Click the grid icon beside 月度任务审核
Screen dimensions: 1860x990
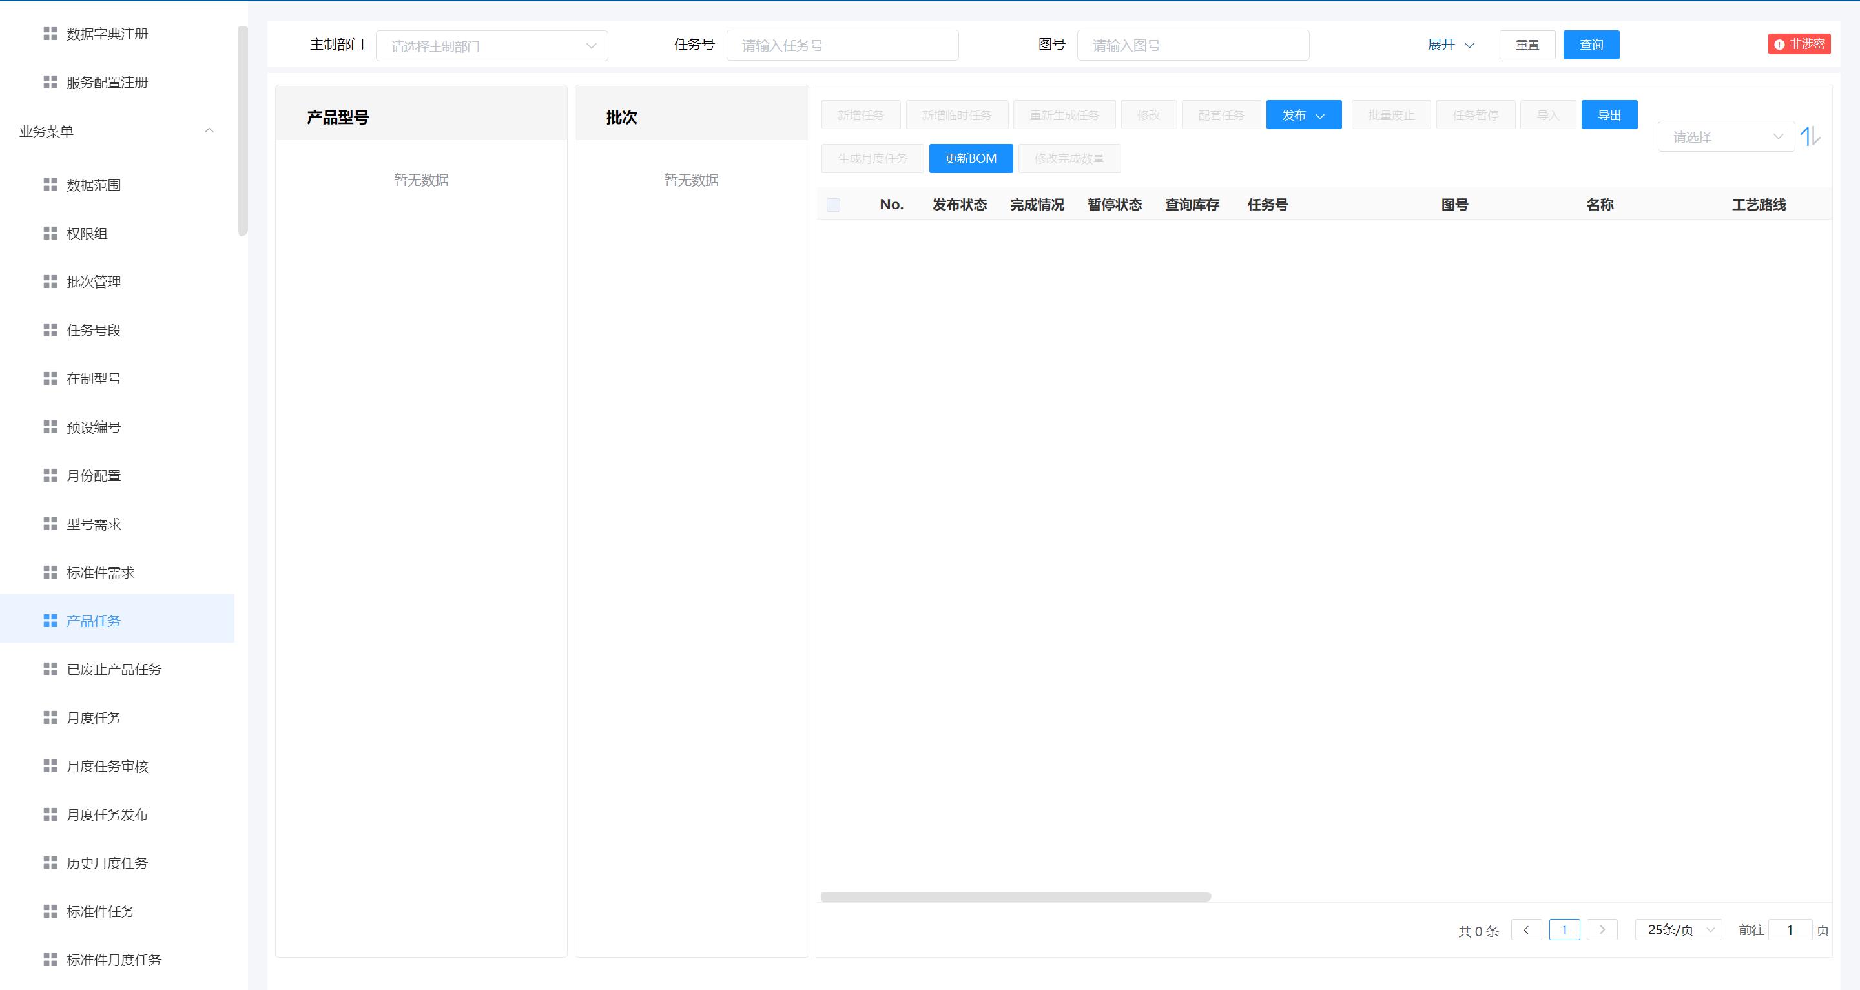coord(50,765)
